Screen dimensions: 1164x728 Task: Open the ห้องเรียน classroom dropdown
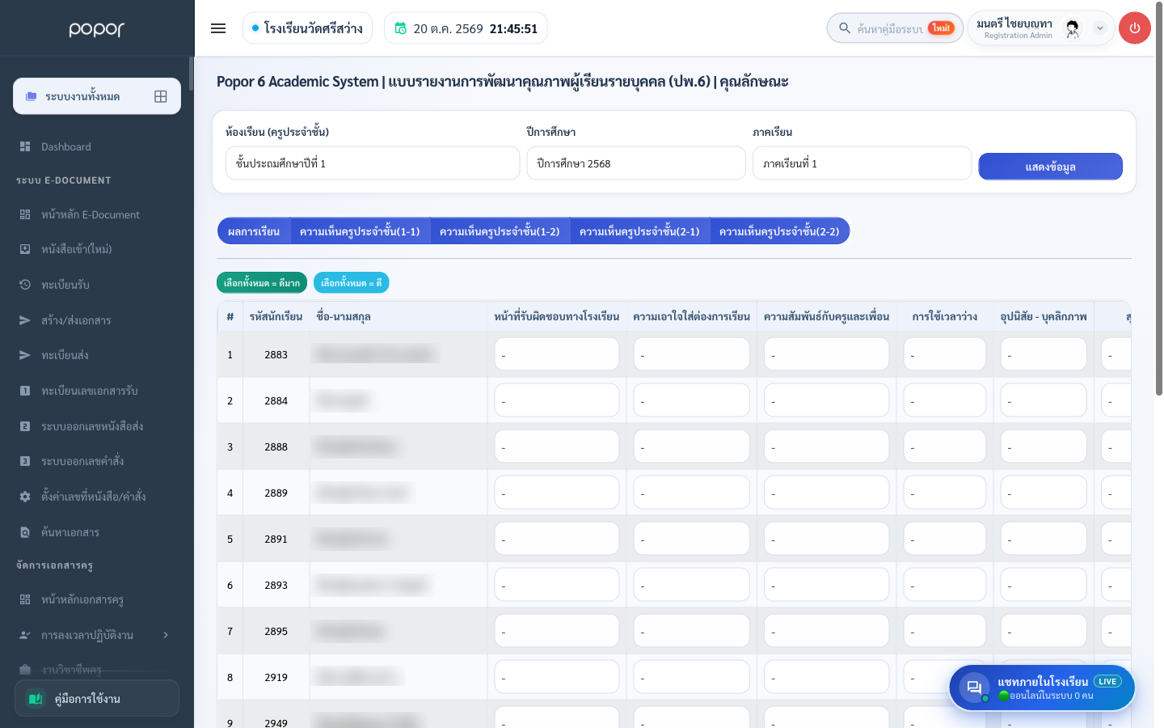tap(373, 163)
